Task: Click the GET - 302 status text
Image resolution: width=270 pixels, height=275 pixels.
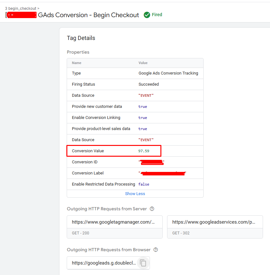Action: (181, 233)
